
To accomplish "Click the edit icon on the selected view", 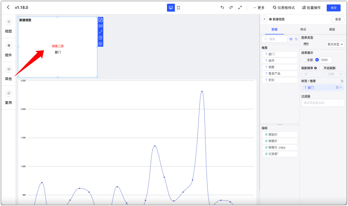I will pyautogui.click(x=100, y=20).
